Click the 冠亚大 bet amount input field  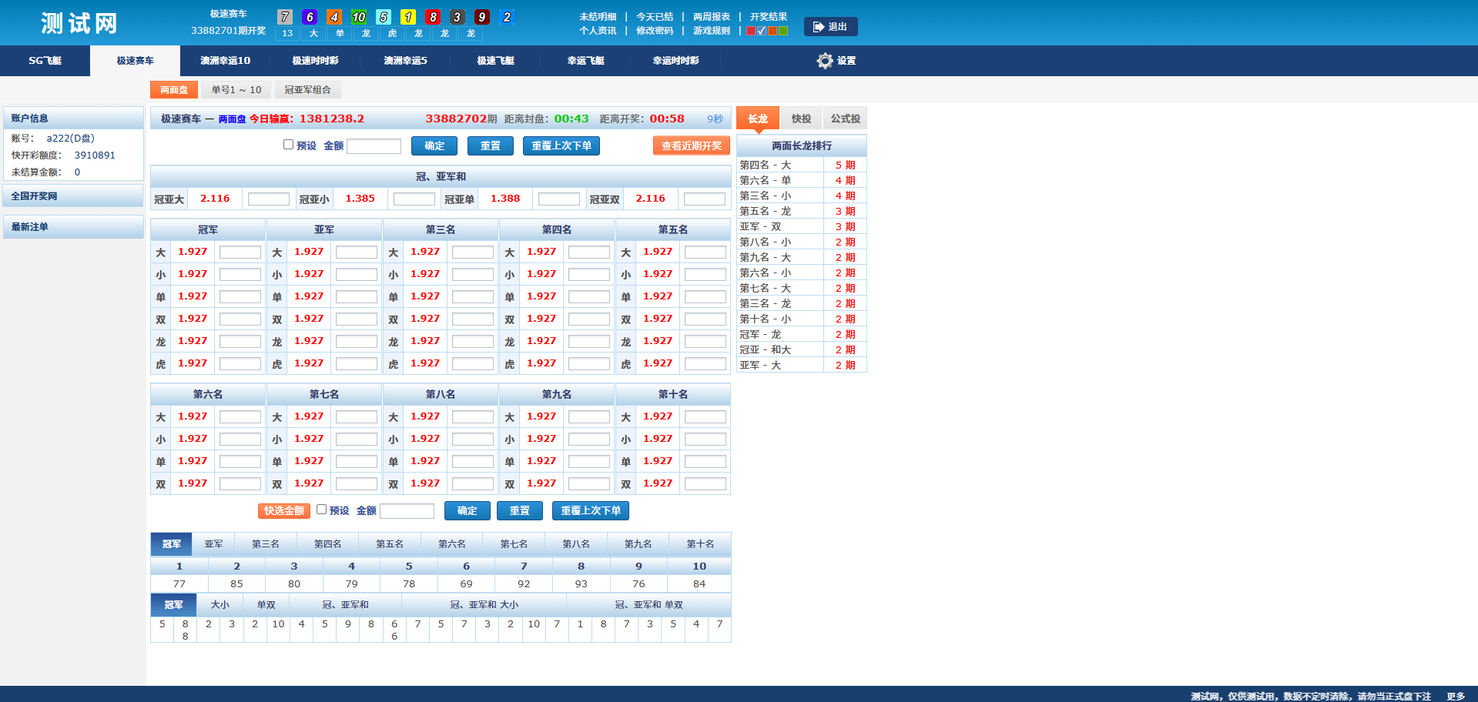click(268, 199)
